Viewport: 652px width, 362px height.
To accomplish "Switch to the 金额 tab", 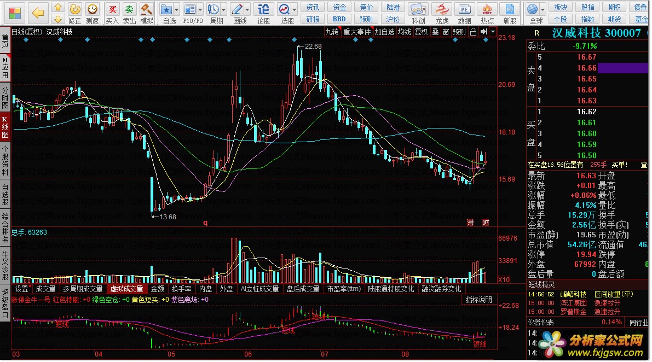I will point(157,289).
